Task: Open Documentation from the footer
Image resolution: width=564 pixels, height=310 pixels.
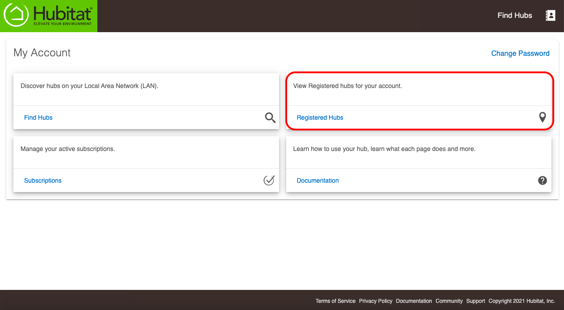Action: pos(414,301)
